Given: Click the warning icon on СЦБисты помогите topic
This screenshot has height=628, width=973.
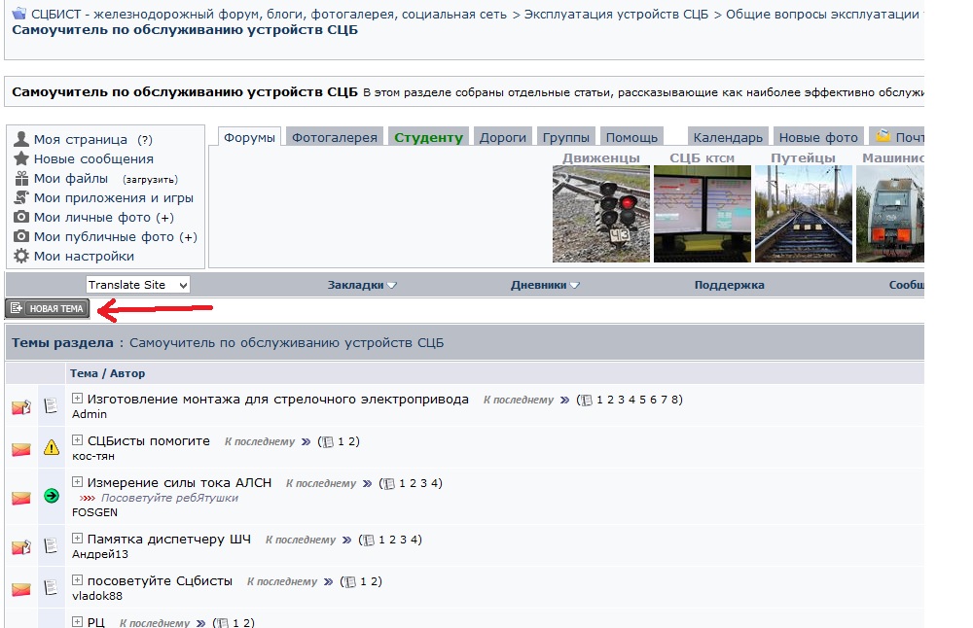Looking at the screenshot, I should click(x=52, y=448).
